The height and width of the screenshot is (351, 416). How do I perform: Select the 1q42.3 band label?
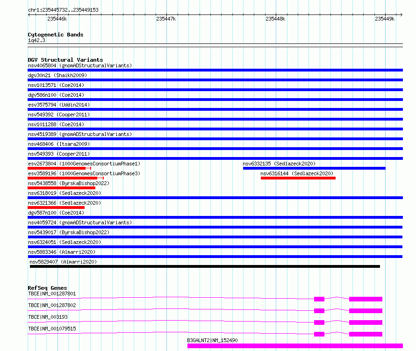point(36,40)
